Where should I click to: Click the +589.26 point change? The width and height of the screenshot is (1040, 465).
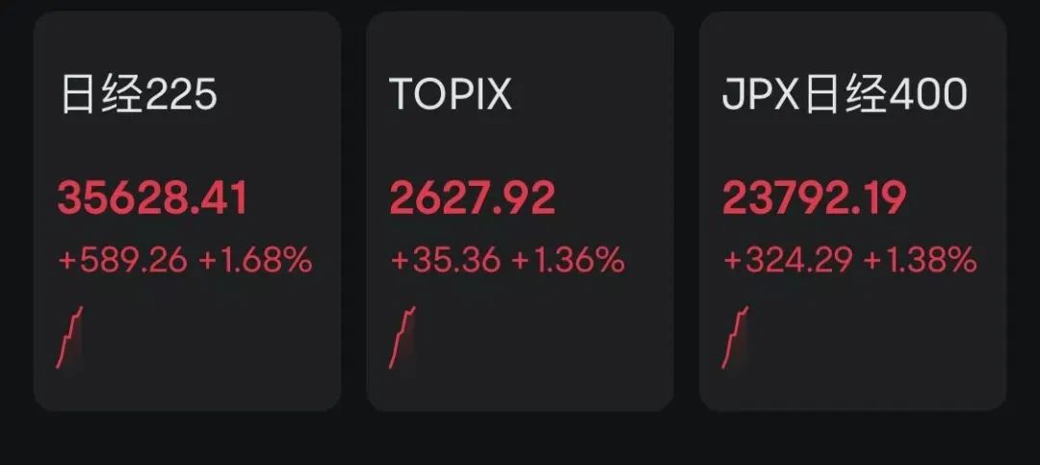point(123,260)
